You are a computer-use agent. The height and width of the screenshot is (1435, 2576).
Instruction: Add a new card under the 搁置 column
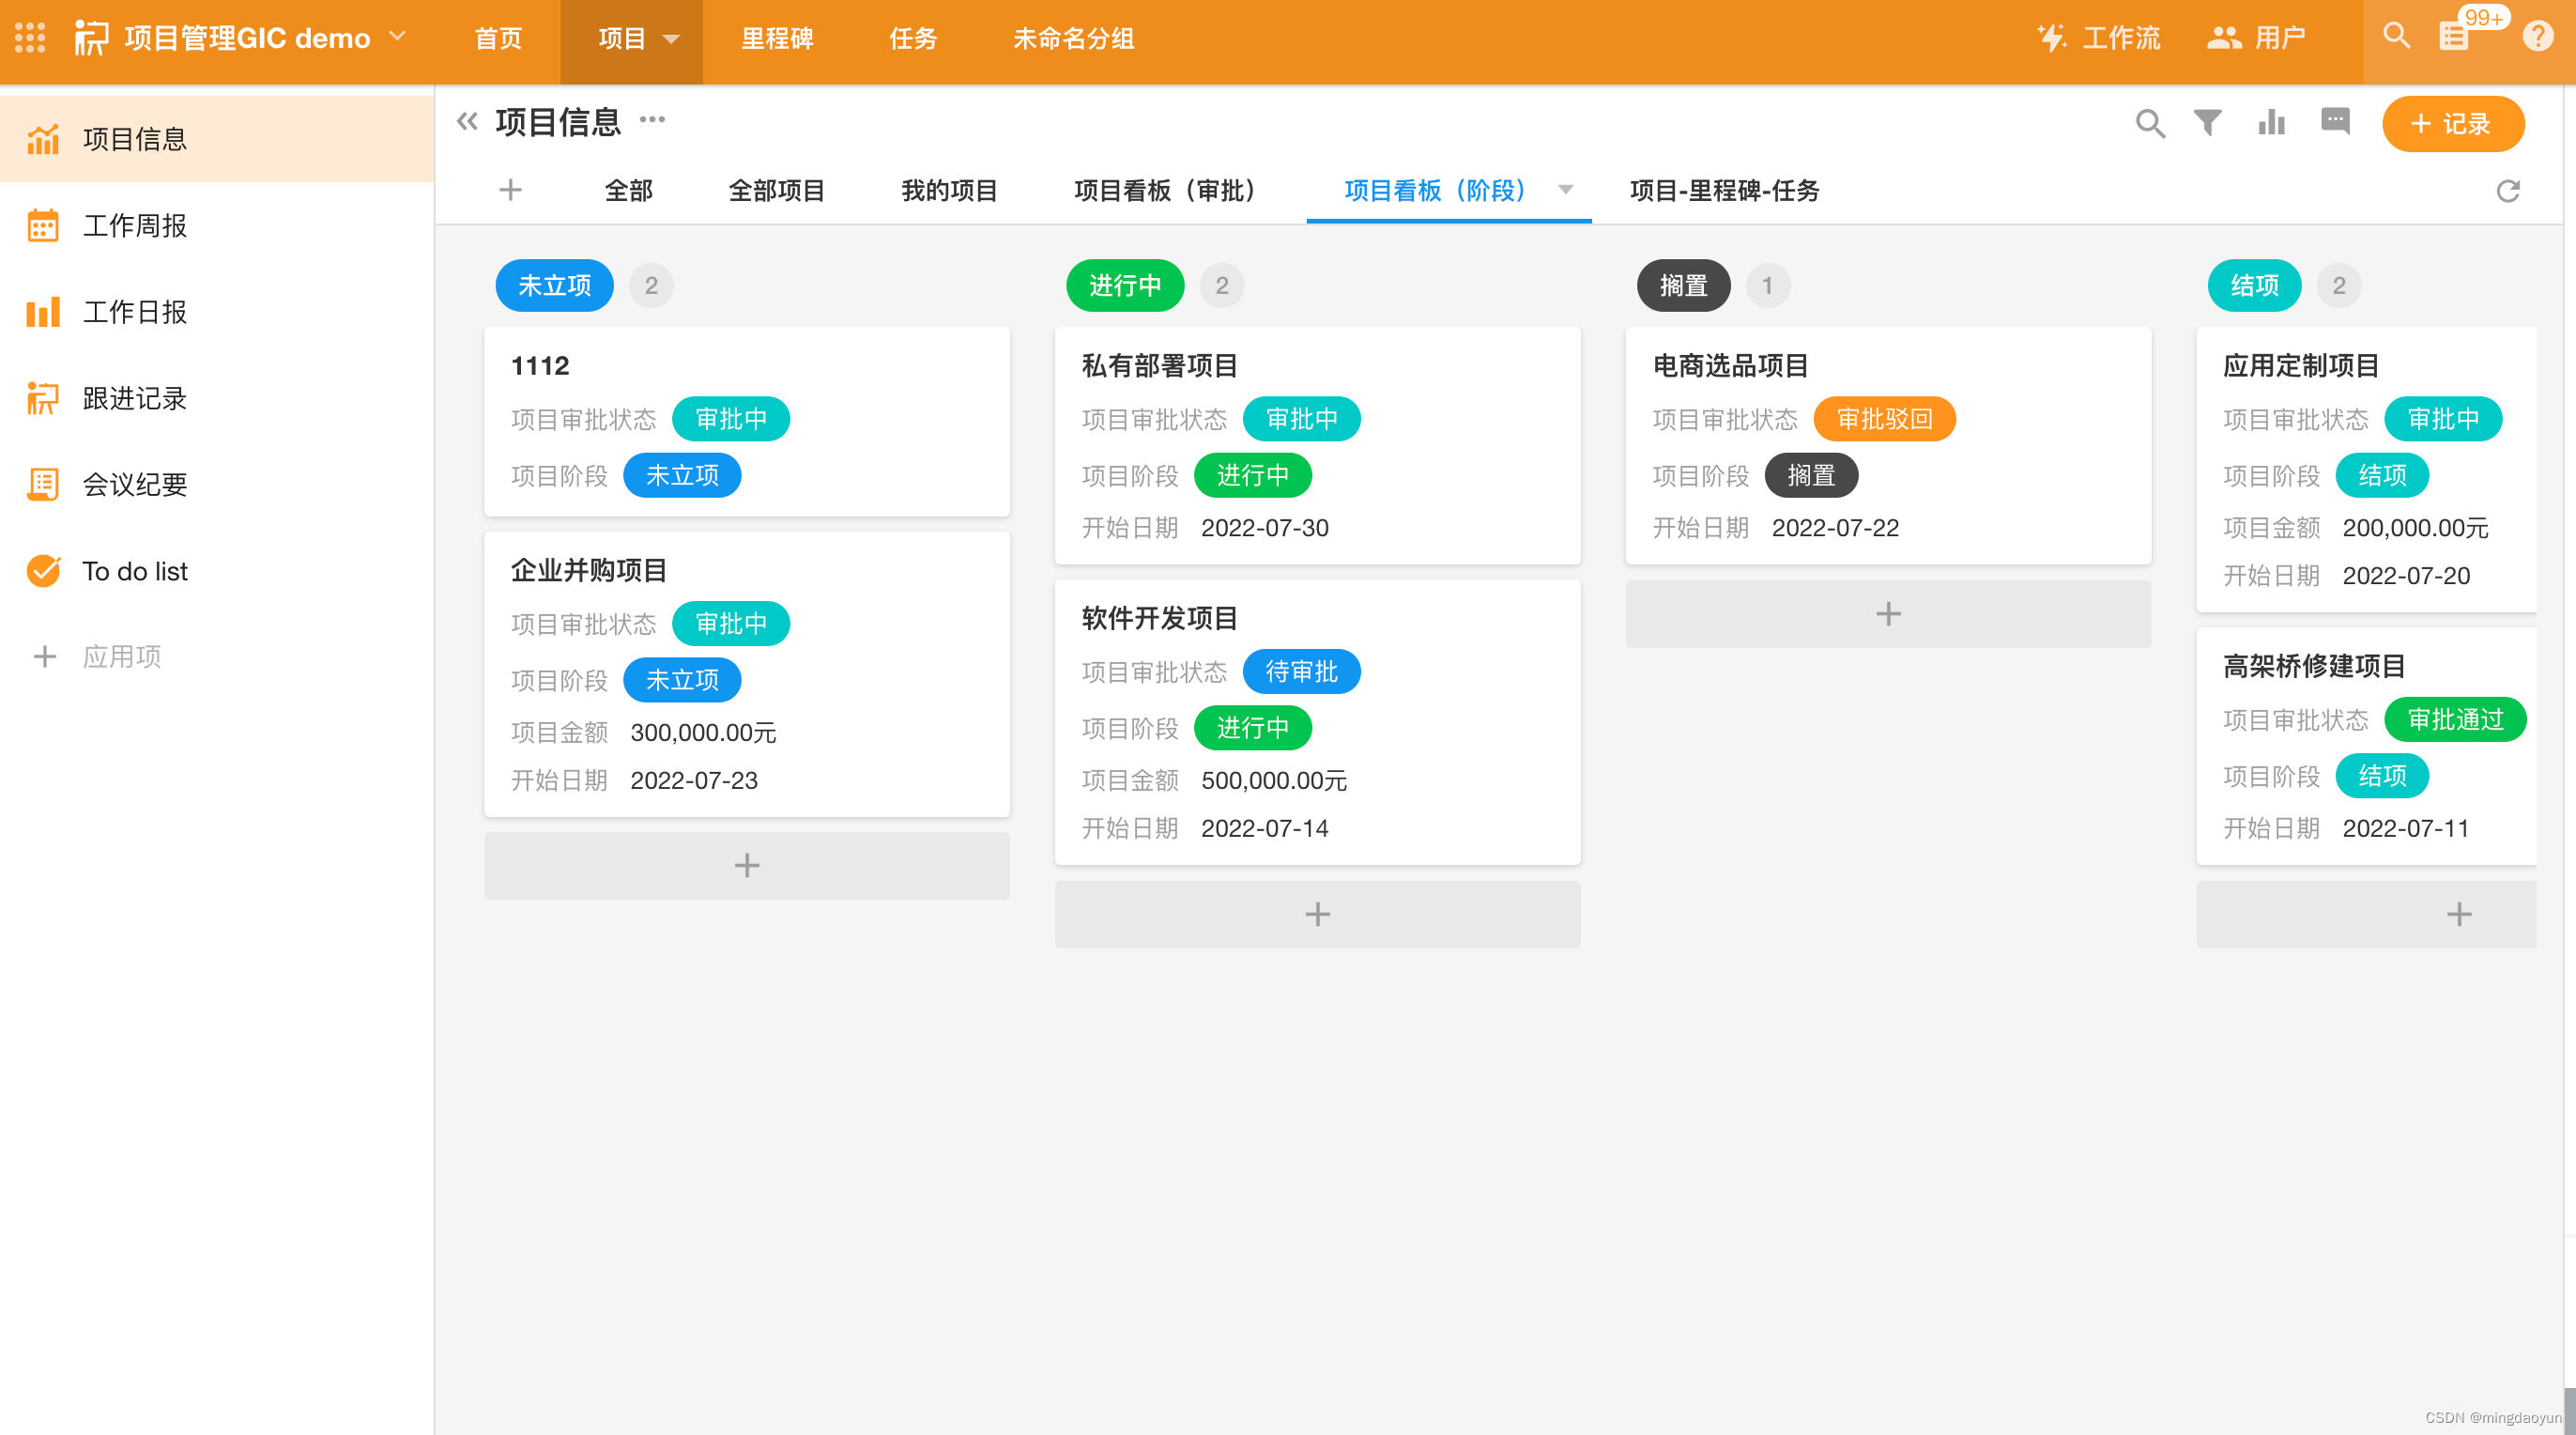click(x=1887, y=613)
